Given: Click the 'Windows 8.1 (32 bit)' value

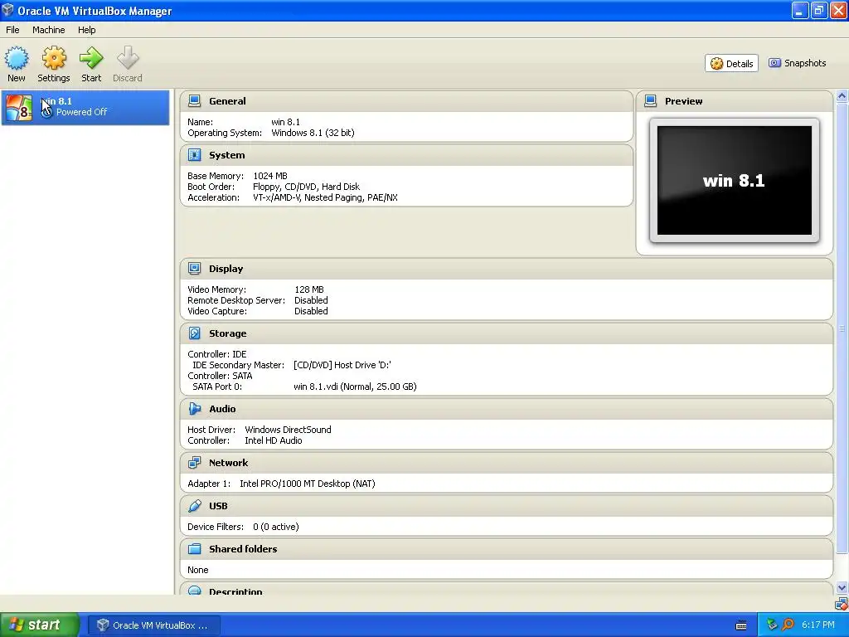Looking at the screenshot, I should [313, 133].
